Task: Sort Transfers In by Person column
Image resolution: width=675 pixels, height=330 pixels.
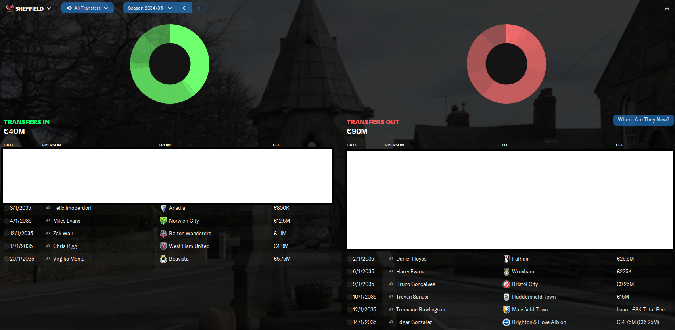Action: pos(52,145)
